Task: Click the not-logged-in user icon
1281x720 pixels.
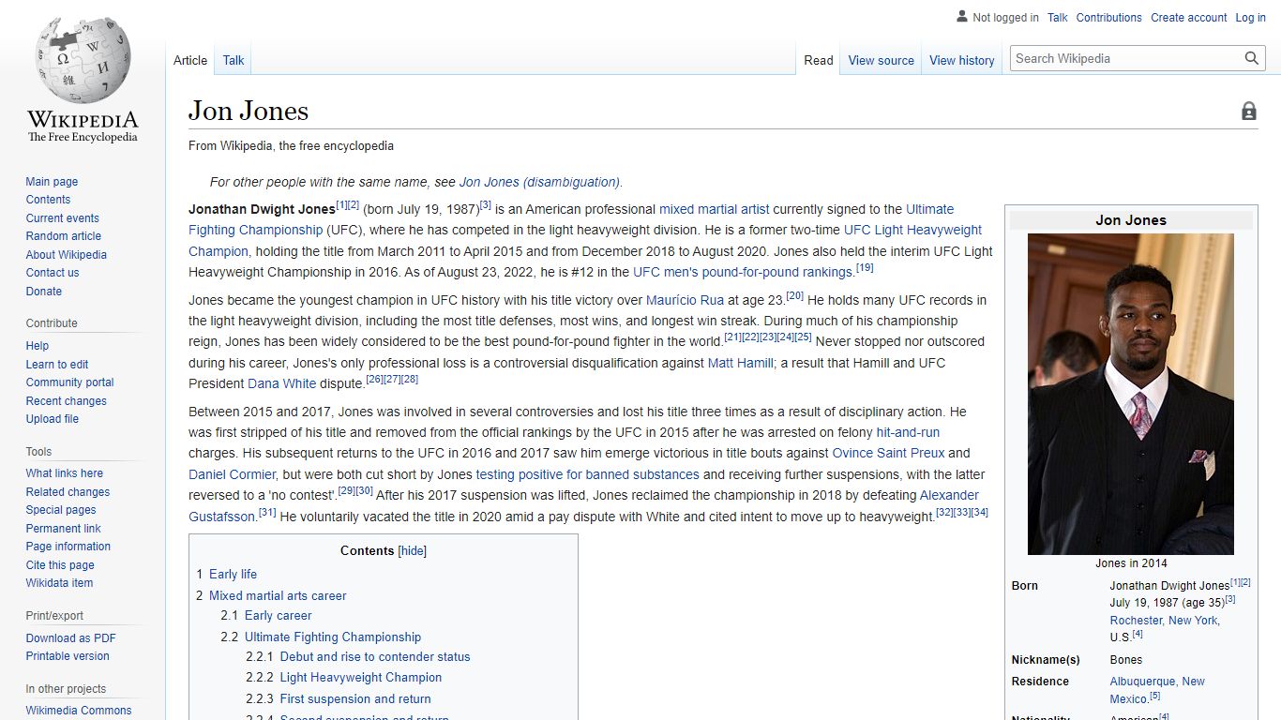Action: [961, 17]
